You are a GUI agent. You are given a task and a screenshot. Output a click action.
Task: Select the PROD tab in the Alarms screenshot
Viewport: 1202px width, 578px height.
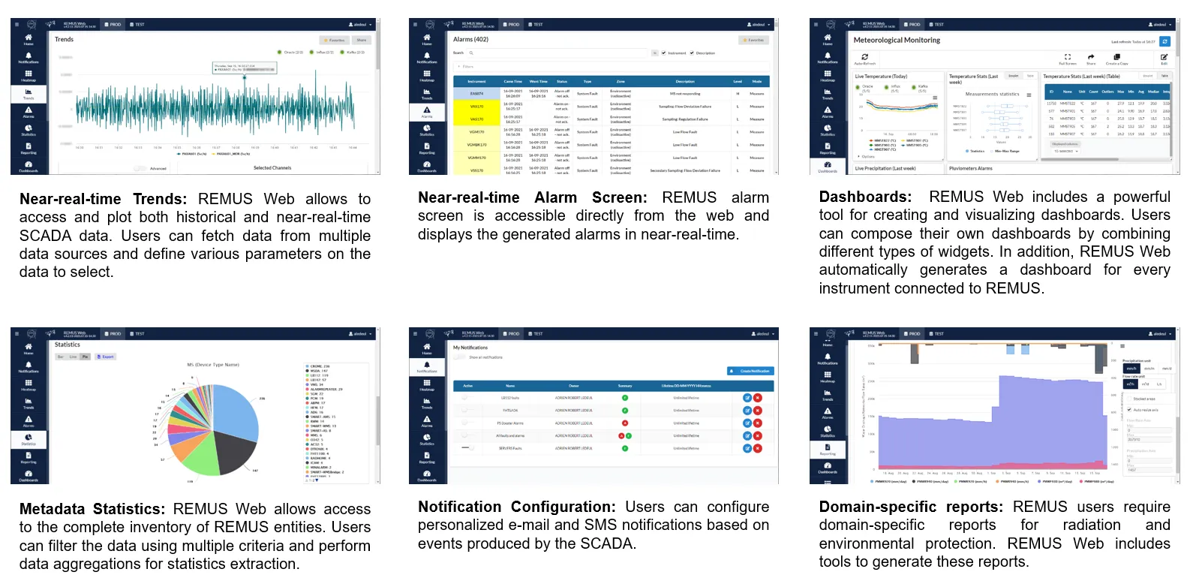point(510,24)
